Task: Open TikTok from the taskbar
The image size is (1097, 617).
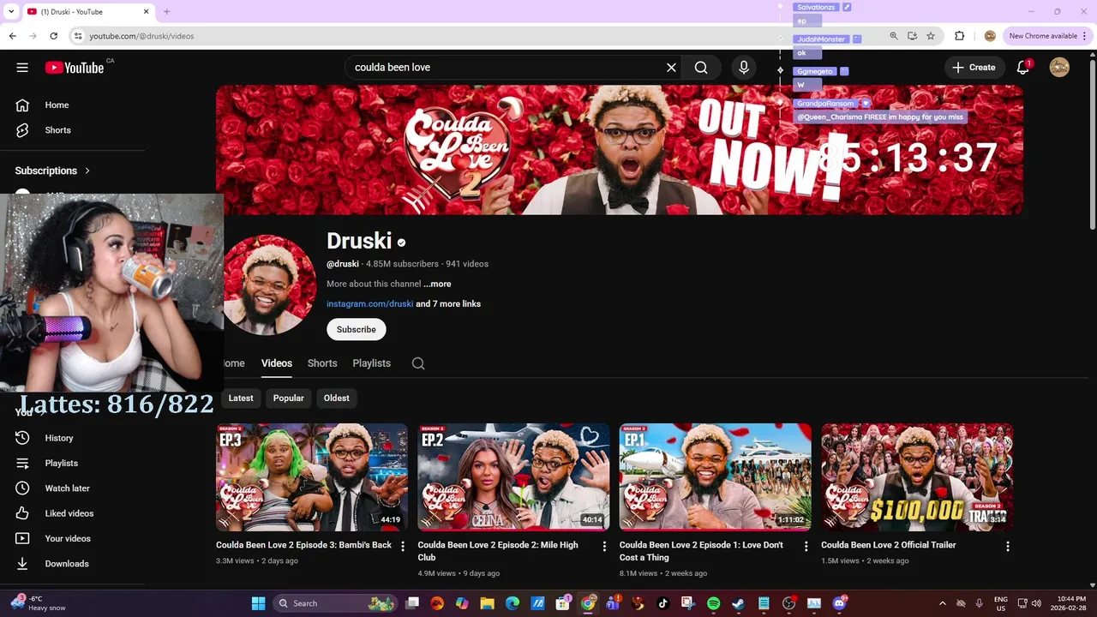Action: [x=662, y=603]
